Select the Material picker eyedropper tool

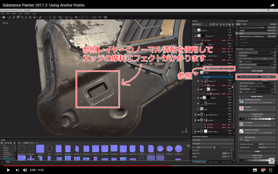click(x=40, y=17)
